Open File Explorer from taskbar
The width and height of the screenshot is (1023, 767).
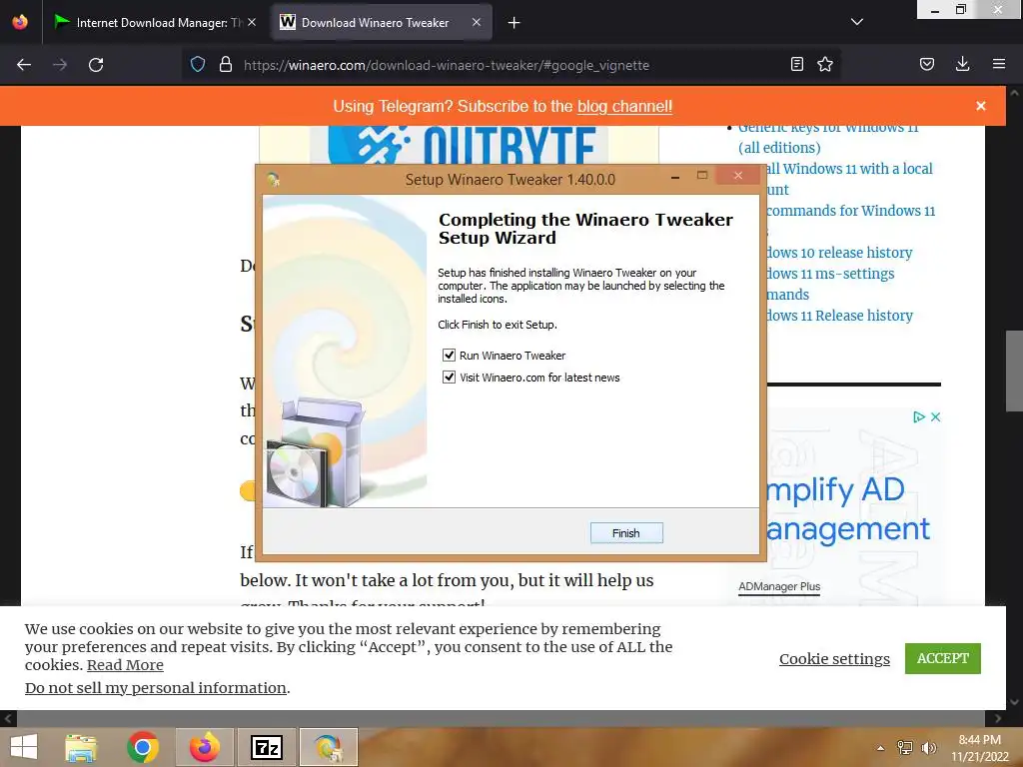click(x=81, y=747)
